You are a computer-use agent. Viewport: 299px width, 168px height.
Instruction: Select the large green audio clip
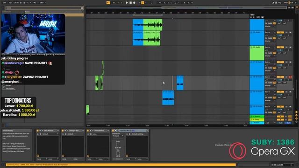[x=153, y=25]
